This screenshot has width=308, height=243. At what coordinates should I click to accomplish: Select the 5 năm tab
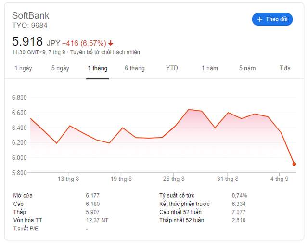(x=247, y=68)
